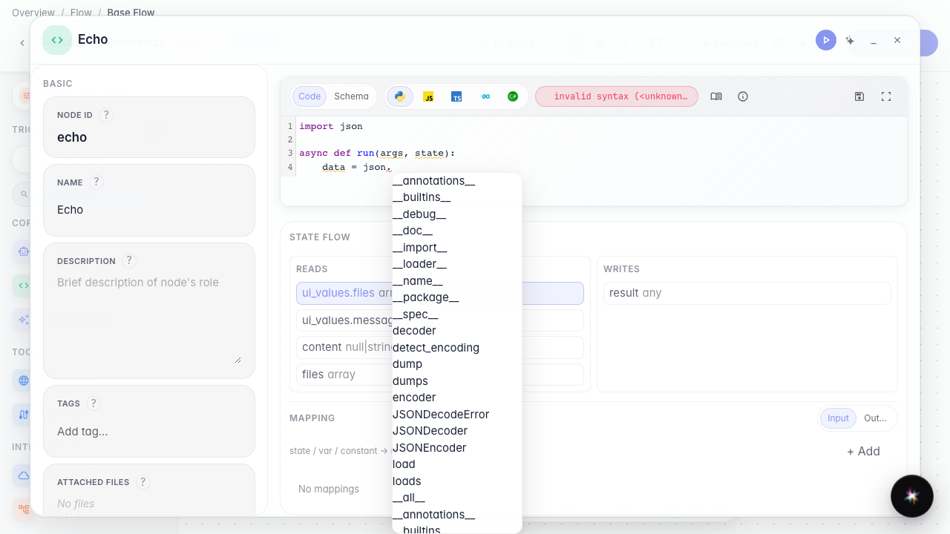Image resolution: width=950 pixels, height=534 pixels.
Task: Click globe icon in background sidebar
Action: coord(24,380)
